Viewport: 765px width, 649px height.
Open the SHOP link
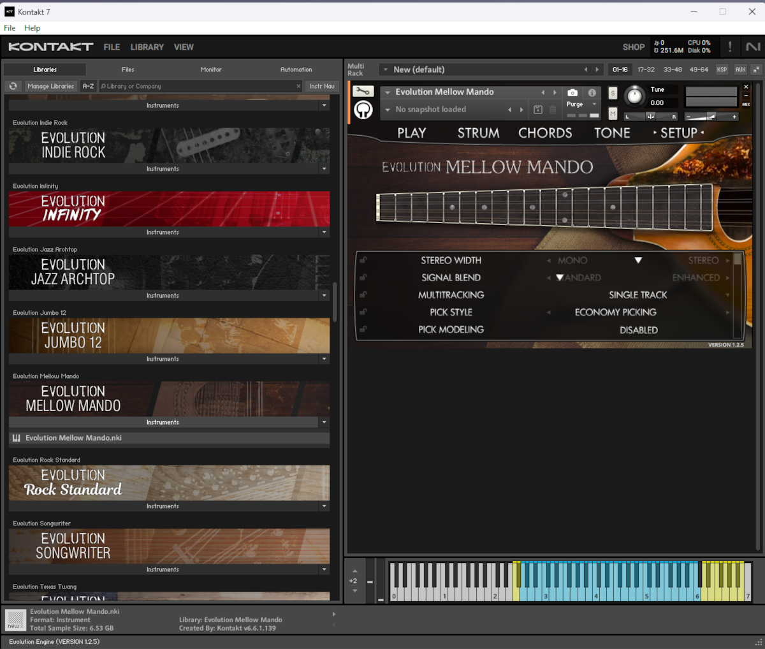point(634,47)
